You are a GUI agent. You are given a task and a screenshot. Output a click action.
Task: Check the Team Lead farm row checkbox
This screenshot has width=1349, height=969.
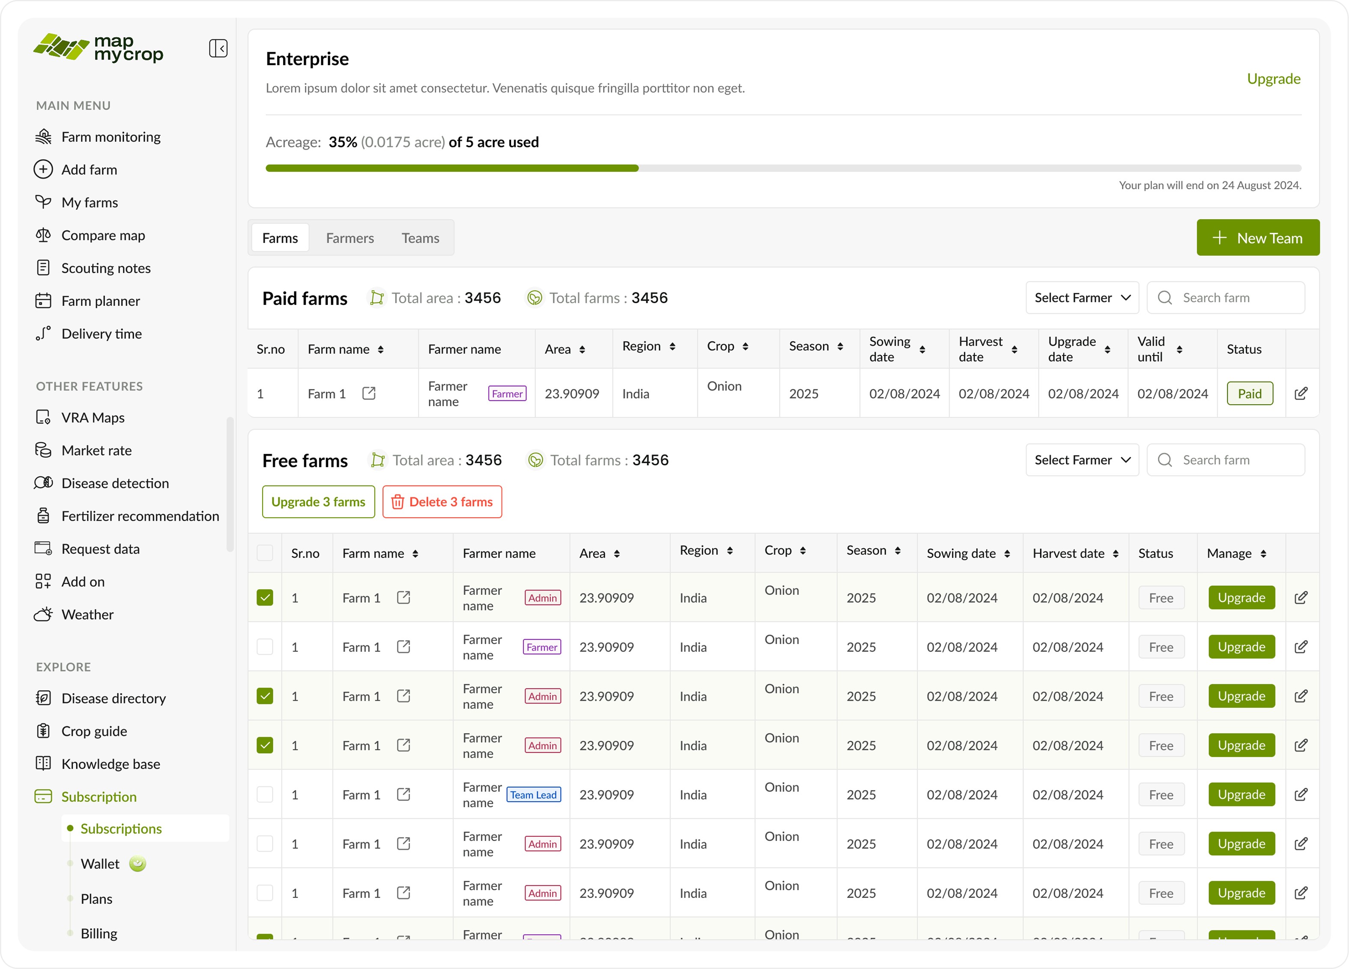265,795
